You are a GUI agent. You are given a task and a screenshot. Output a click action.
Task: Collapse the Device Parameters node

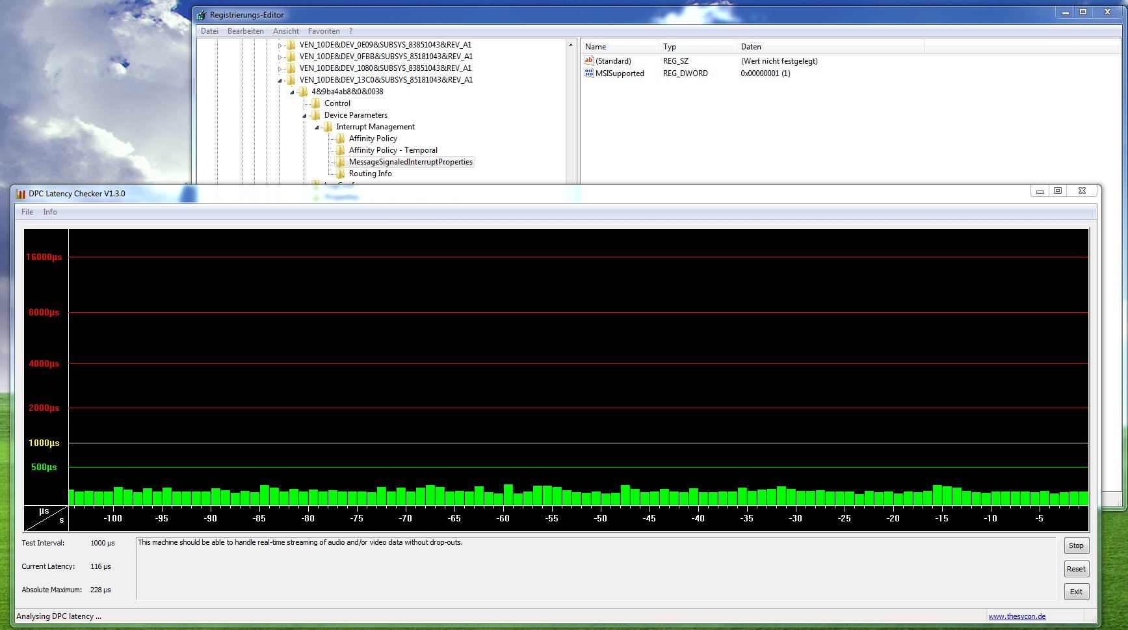pyautogui.click(x=304, y=115)
